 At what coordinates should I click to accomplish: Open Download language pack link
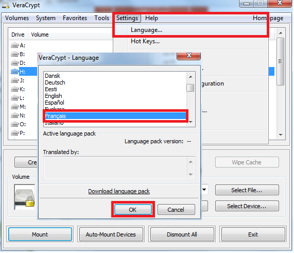pos(119,191)
